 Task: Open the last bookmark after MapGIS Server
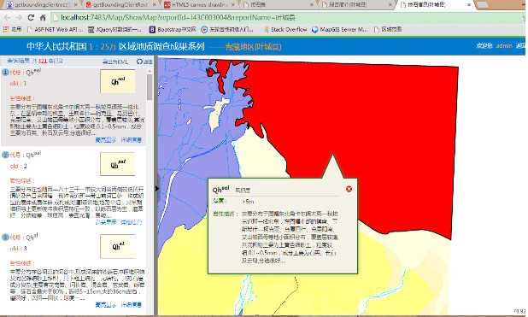coord(388,30)
